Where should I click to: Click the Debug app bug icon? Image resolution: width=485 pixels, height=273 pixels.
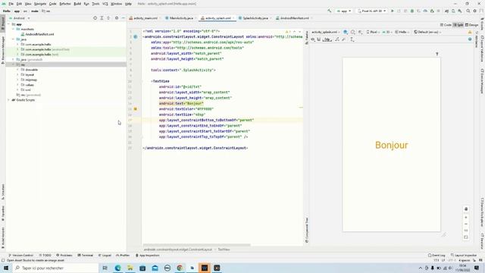click(412, 11)
